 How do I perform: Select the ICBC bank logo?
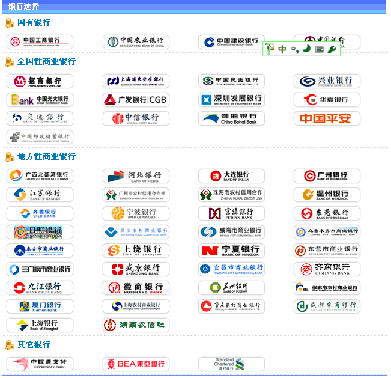pyautogui.click(x=40, y=42)
